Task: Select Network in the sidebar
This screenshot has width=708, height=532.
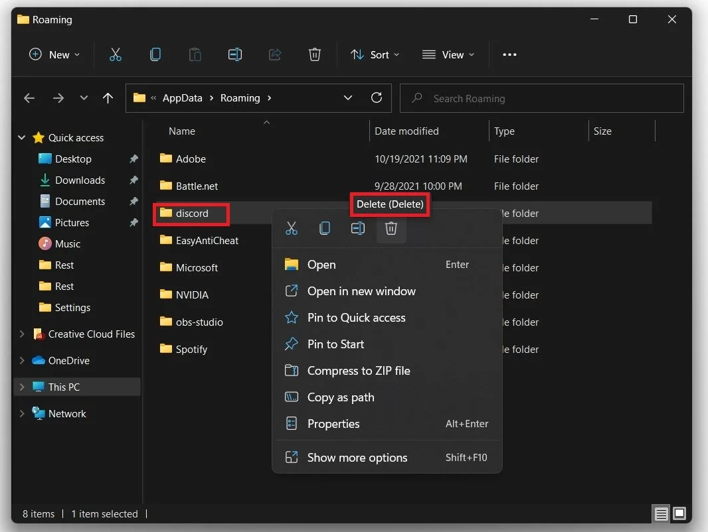Action: 67,413
